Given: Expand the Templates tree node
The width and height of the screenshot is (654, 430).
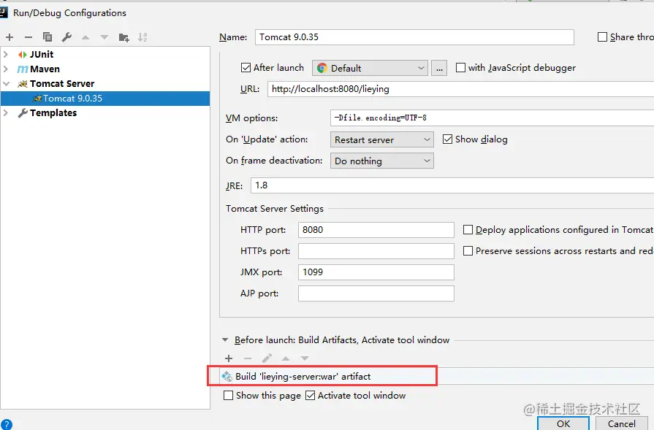Looking at the screenshot, I should pos(6,113).
